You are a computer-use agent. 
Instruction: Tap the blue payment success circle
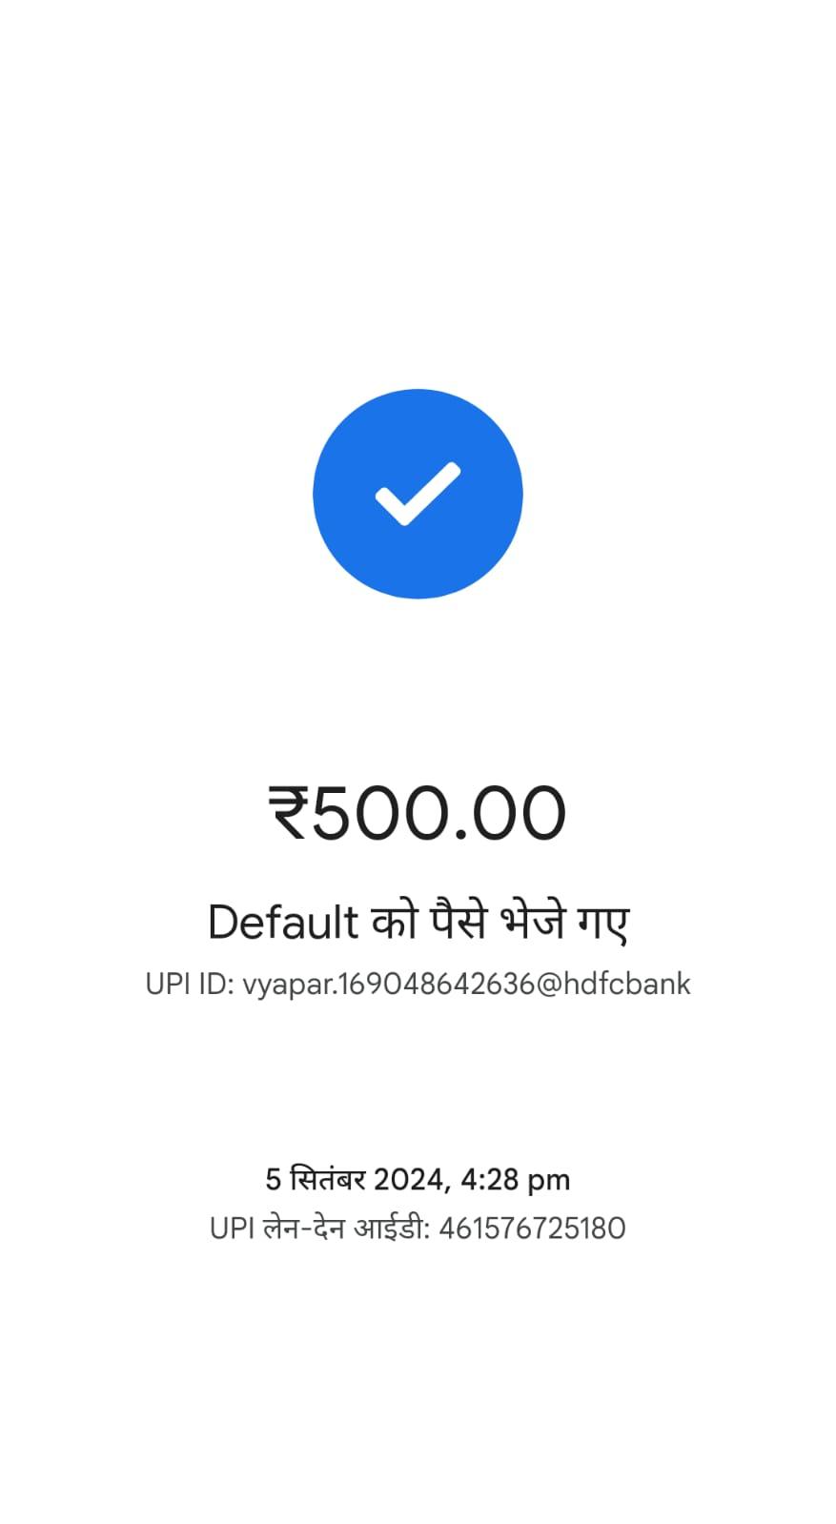(418, 494)
